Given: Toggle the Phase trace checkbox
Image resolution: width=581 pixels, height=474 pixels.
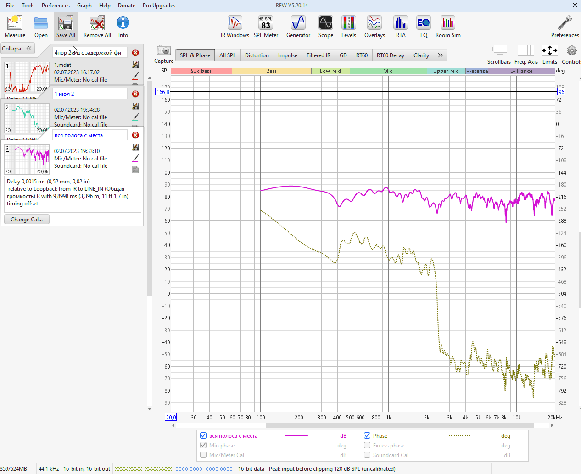Looking at the screenshot, I should 367,435.
